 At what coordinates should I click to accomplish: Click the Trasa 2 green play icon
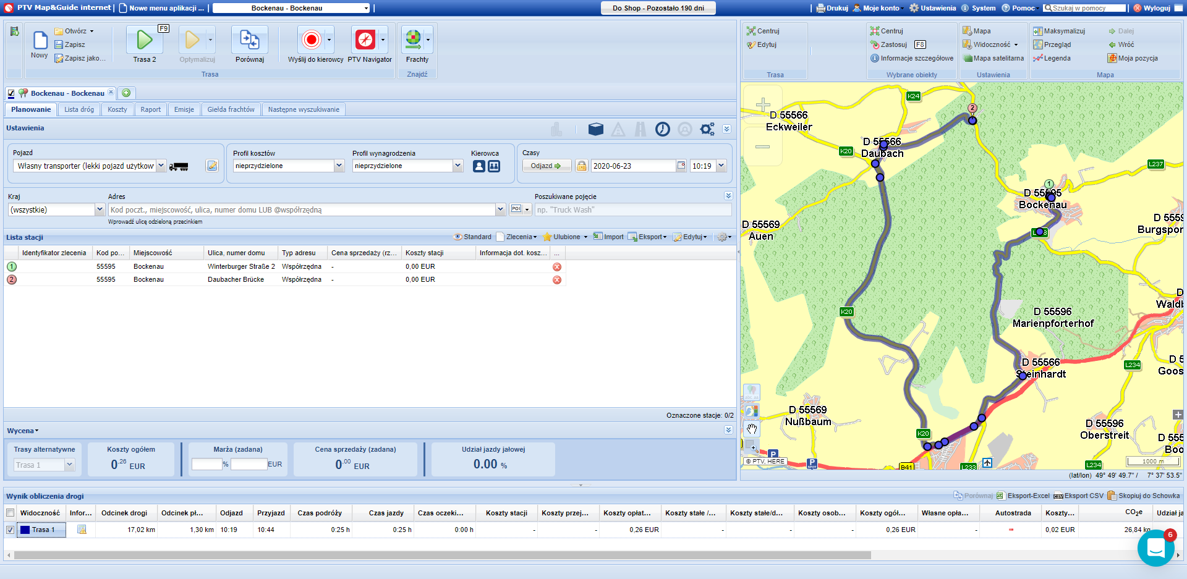[144, 40]
